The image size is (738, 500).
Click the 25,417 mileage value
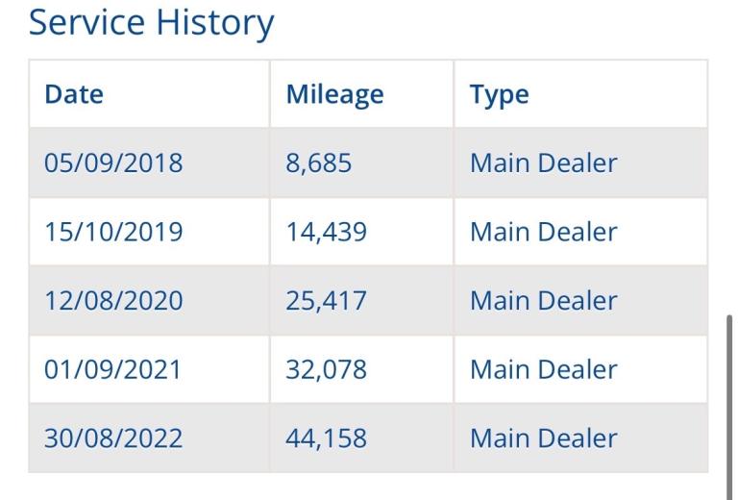click(x=326, y=301)
